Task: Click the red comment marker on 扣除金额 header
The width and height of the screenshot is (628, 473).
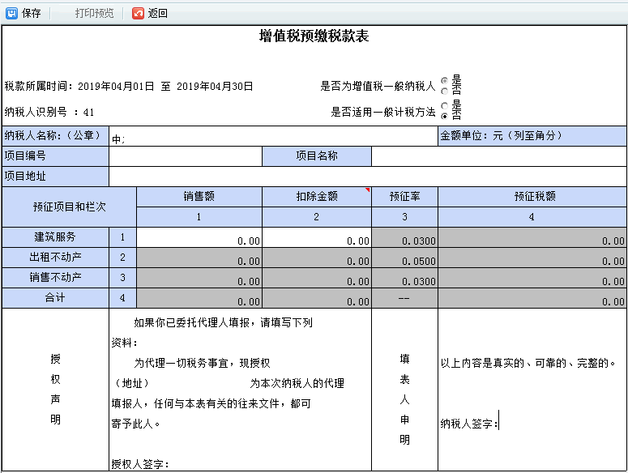Action: point(368,190)
